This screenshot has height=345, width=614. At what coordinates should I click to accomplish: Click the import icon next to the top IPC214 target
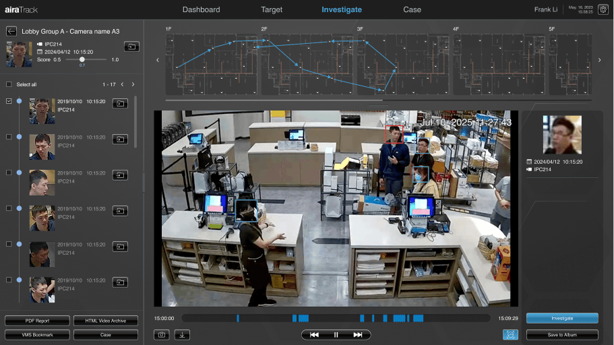131,46
